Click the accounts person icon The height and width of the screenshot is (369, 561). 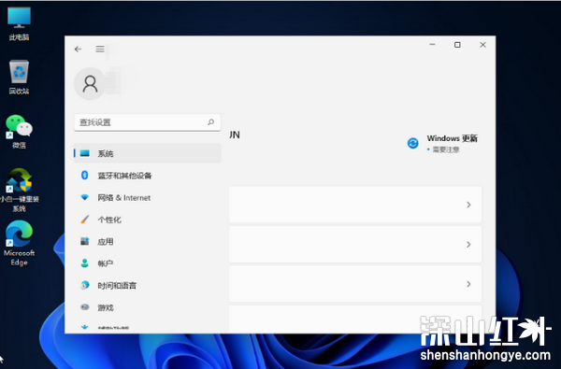click(85, 263)
